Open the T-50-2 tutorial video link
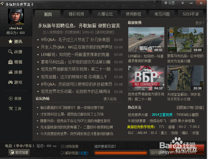 (195, 127)
